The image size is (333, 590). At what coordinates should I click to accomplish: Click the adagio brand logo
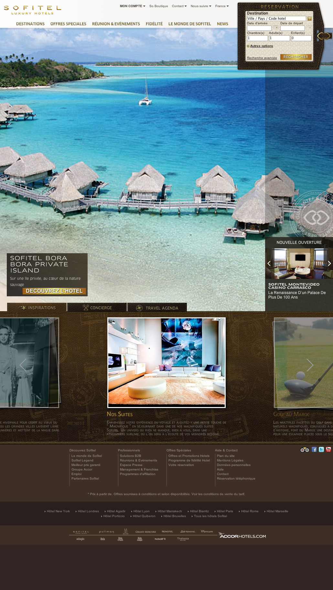click(81, 539)
